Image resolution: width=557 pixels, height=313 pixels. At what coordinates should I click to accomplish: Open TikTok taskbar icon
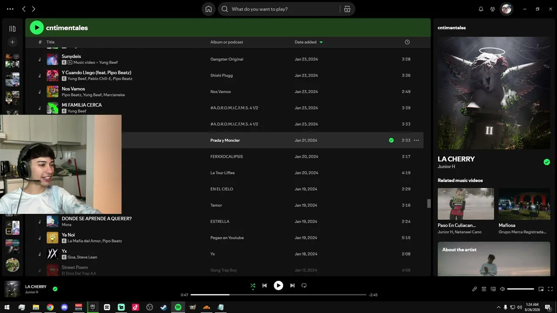pyautogui.click(x=135, y=307)
